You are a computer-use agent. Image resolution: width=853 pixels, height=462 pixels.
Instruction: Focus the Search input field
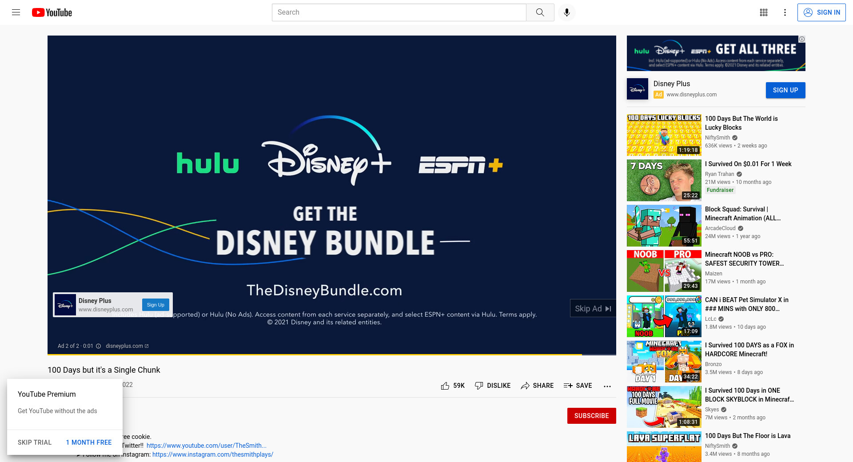tap(399, 12)
